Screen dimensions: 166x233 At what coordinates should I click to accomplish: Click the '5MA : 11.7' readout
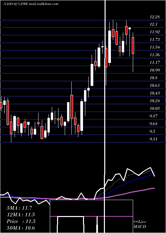(x=19, y=208)
